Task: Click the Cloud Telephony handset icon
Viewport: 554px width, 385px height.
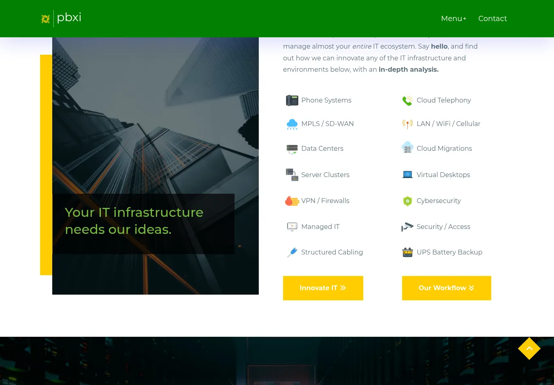Action: [x=407, y=101]
